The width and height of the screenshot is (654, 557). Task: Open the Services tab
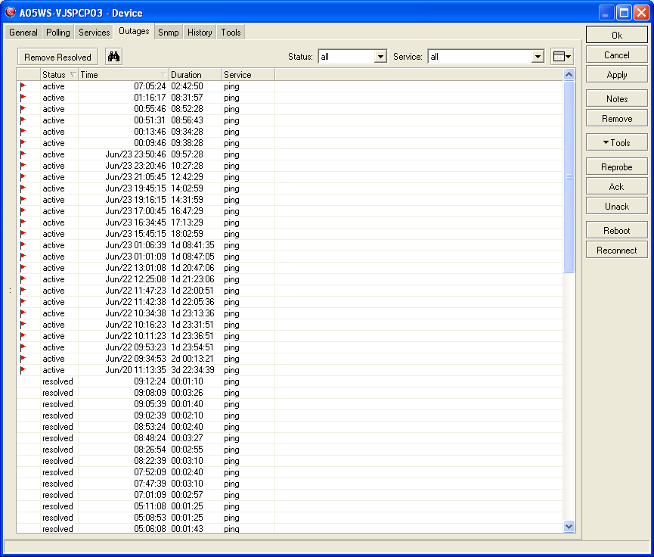(95, 32)
